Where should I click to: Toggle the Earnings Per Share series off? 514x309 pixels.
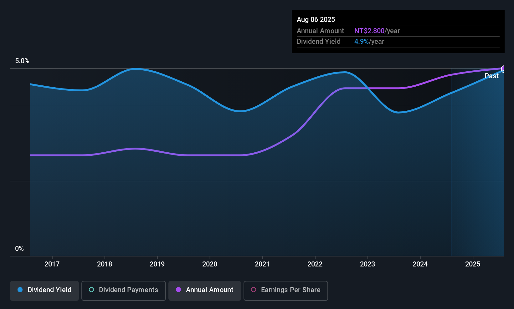pyautogui.click(x=285, y=290)
